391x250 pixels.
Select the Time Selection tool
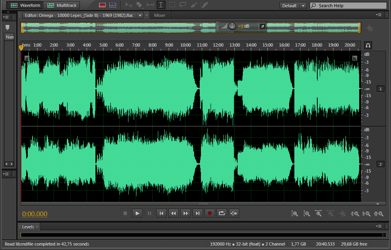coord(161,5)
